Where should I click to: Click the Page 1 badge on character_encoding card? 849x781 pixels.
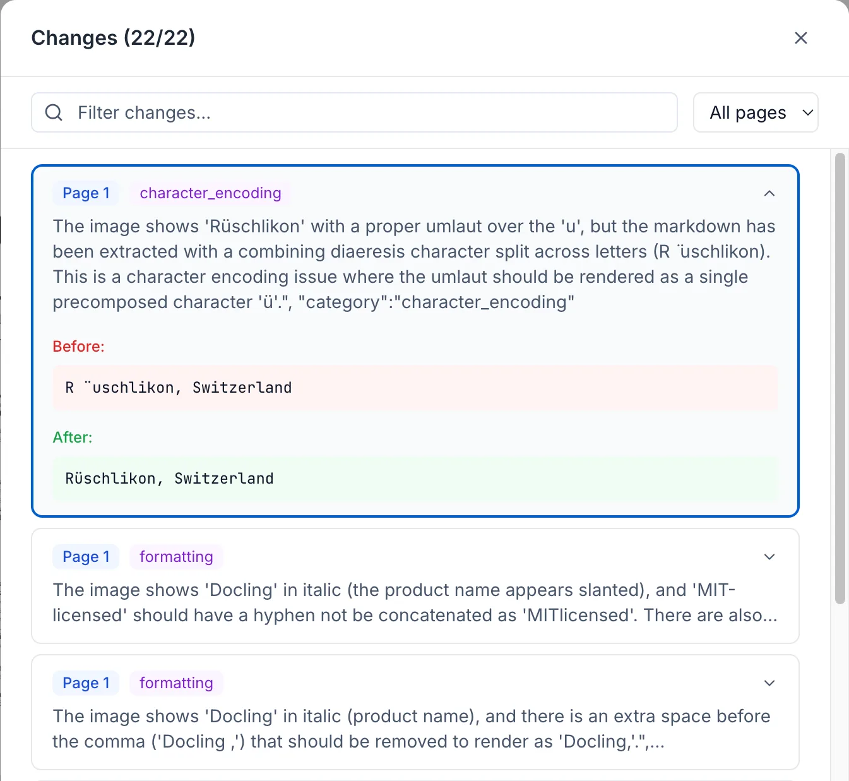[86, 193]
